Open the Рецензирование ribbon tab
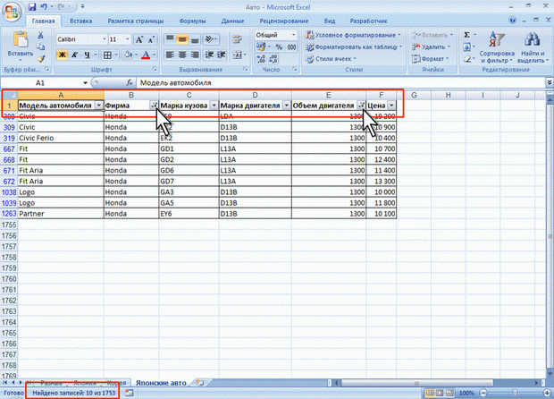554x399 pixels. tap(284, 21)
